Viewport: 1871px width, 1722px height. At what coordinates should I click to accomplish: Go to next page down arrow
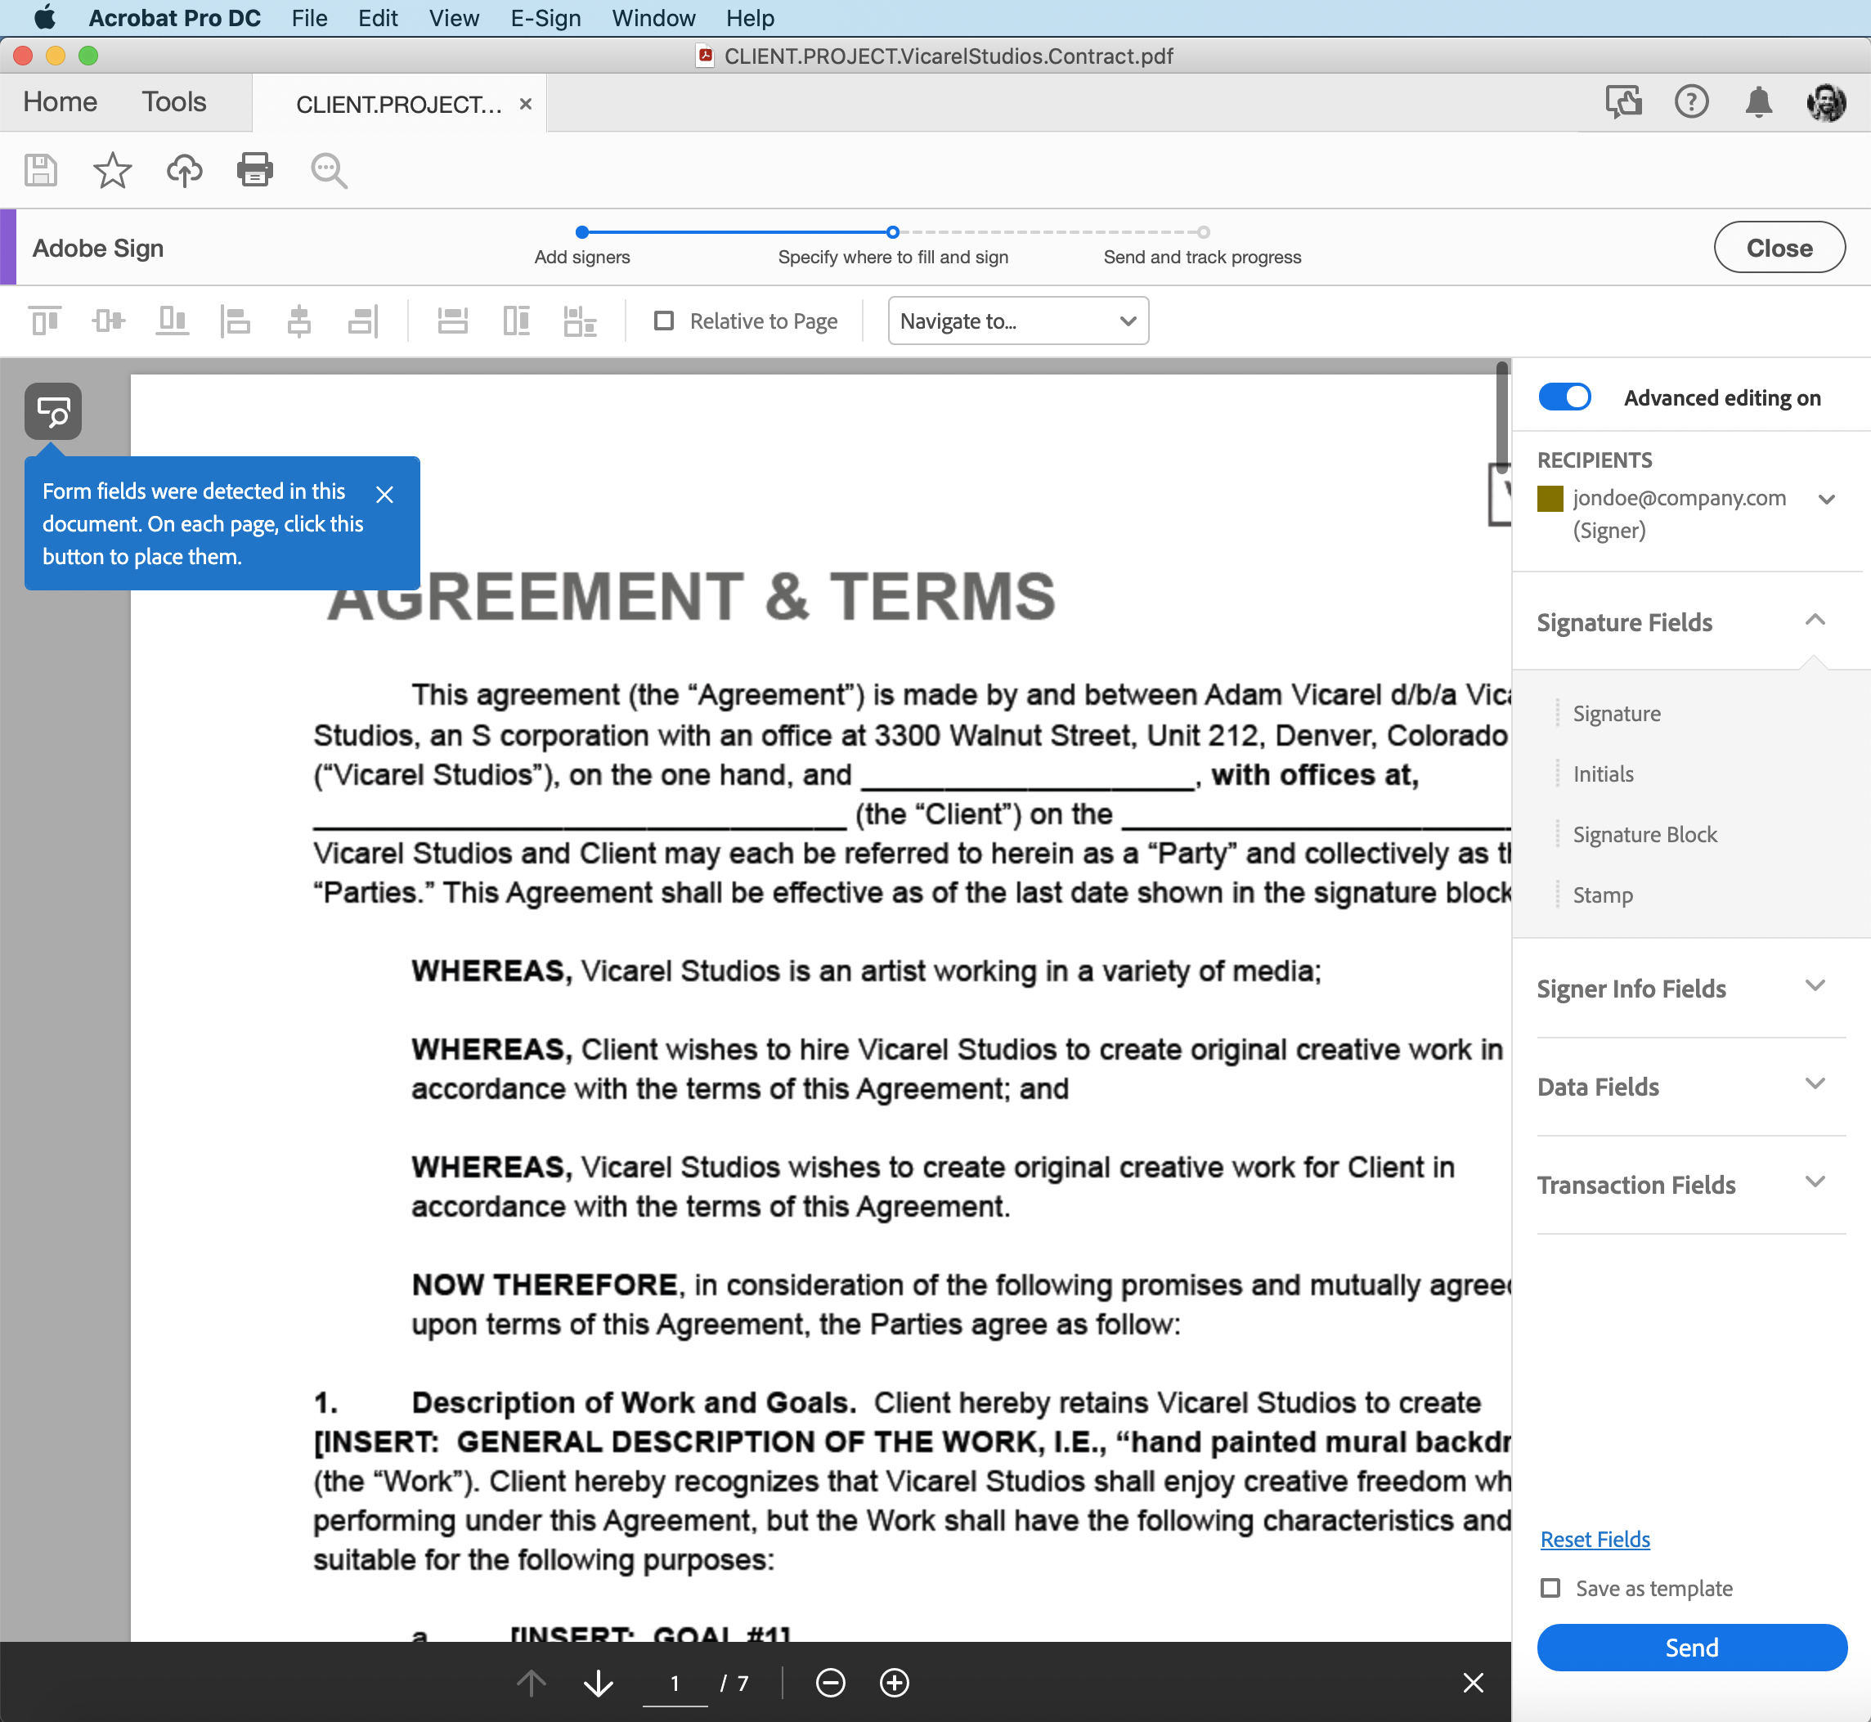tap(599, 1682)
